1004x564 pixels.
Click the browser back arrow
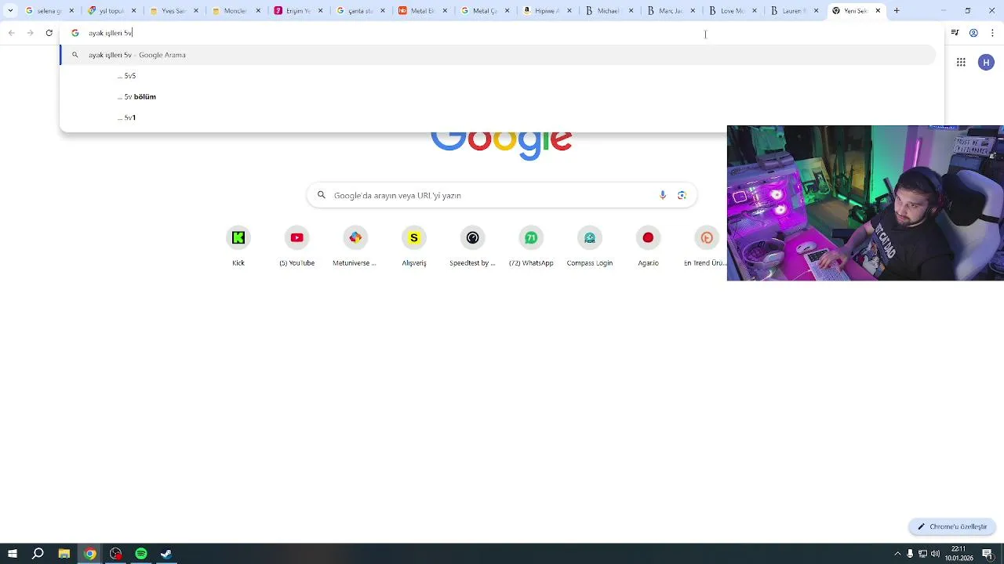click(x=11, y=33)
